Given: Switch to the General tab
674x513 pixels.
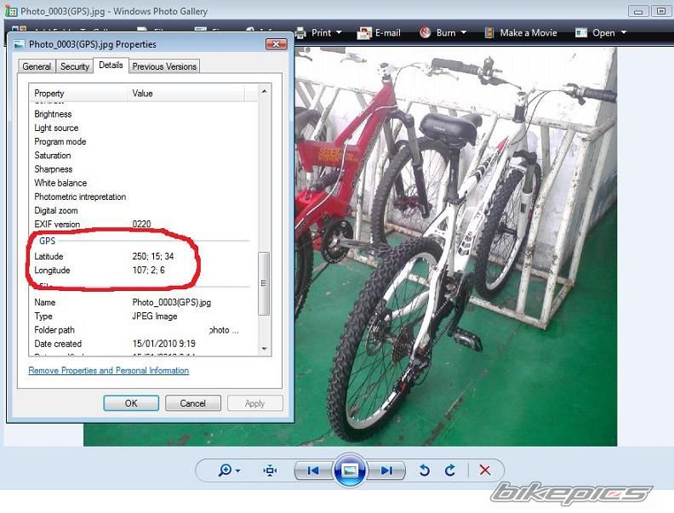Looking at the screenshot, I should coord(37,66).
